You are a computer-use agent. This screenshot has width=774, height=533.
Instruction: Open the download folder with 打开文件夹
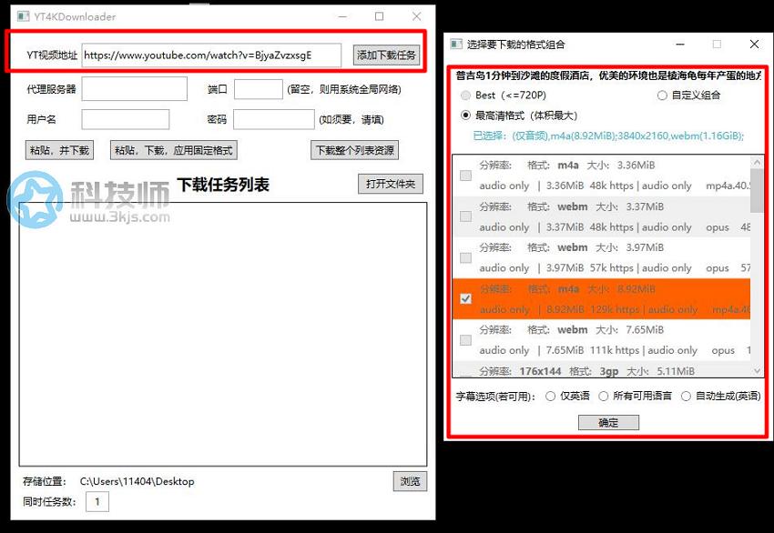(391, 184)
